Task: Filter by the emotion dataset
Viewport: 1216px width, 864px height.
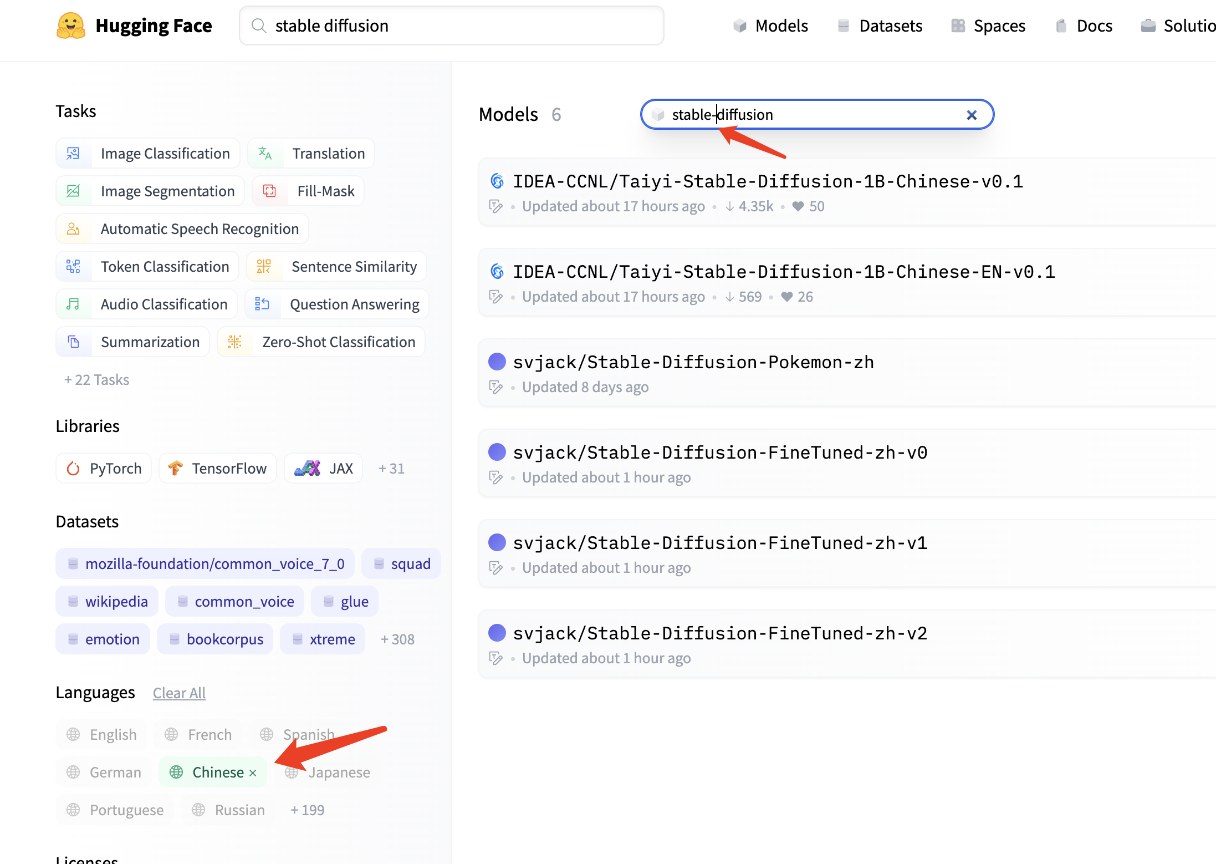Action: tap(103, 639)
